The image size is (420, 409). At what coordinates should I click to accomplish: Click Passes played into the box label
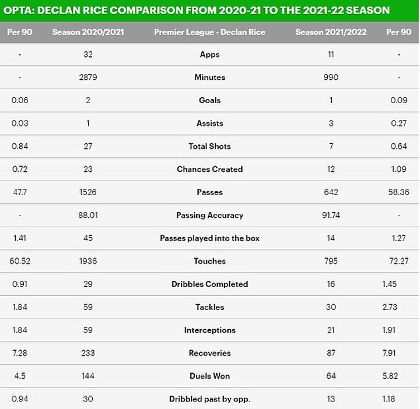209,238
